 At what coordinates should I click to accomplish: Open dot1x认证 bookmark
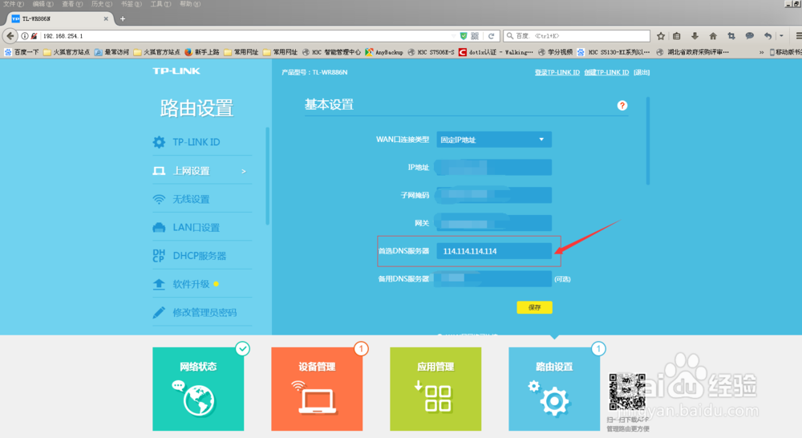point(496,52)
